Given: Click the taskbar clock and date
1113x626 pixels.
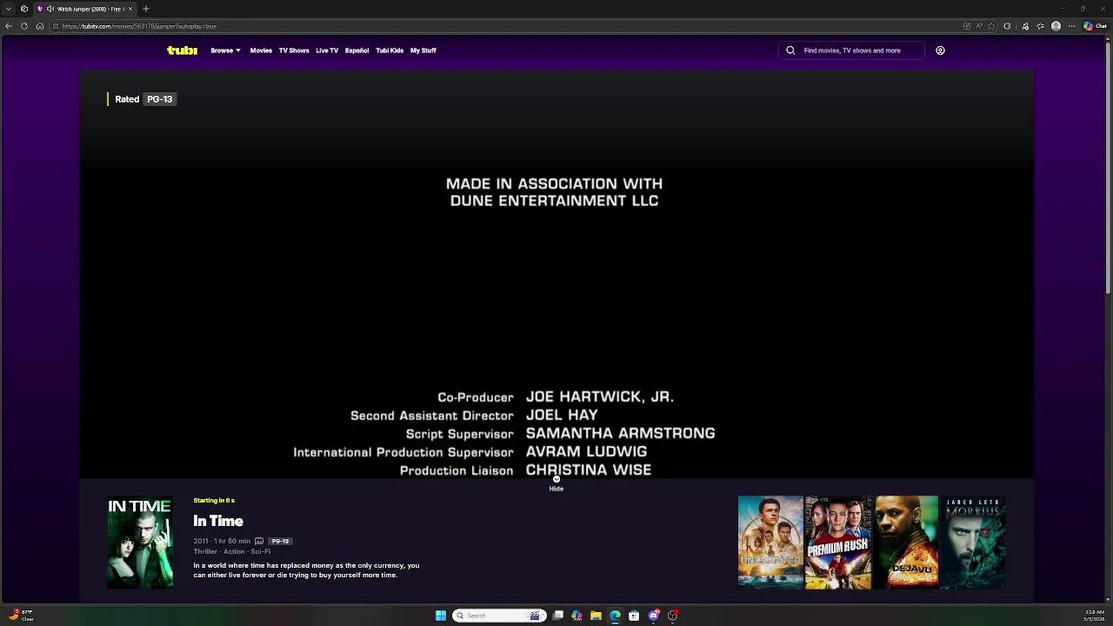Looking at the screenshot, I should pos(1094,616).
